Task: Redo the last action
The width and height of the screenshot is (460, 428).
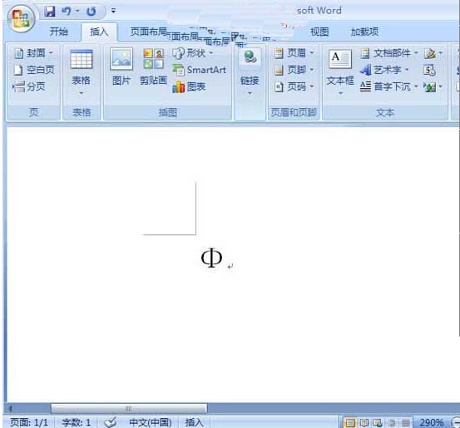Action: point(91,12)
